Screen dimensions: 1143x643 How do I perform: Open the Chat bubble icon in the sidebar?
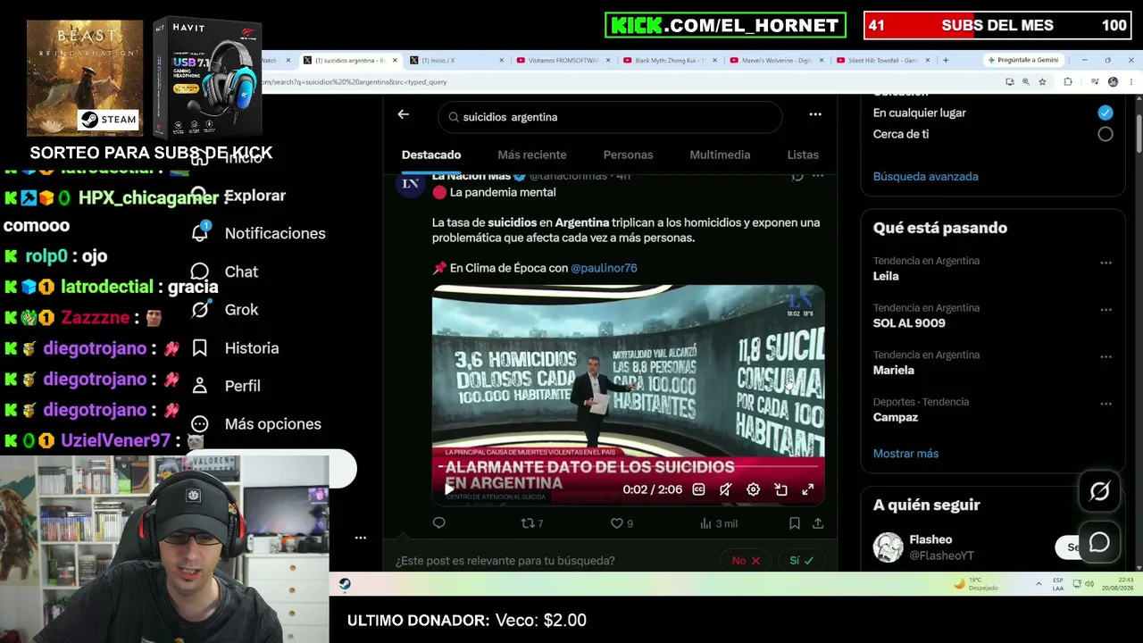(x=200, y=271)
